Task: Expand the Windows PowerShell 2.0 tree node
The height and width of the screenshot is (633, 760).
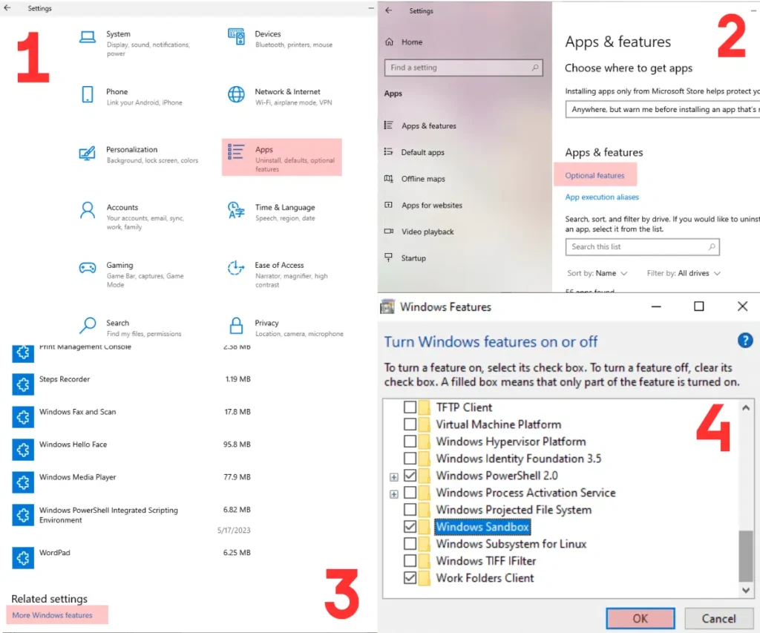Action: 394,477
